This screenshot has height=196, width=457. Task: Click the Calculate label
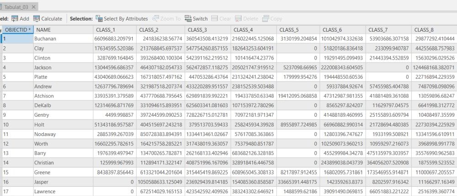pos(52,19)
